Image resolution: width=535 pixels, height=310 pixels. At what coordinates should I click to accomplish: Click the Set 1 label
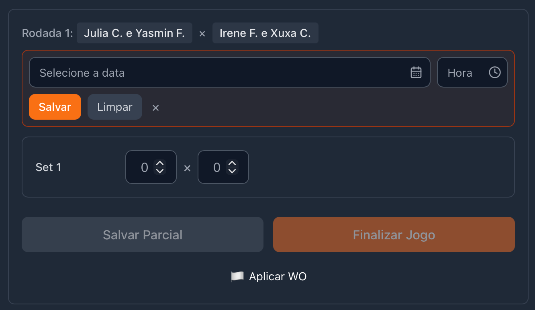click(x=49, y=167)
